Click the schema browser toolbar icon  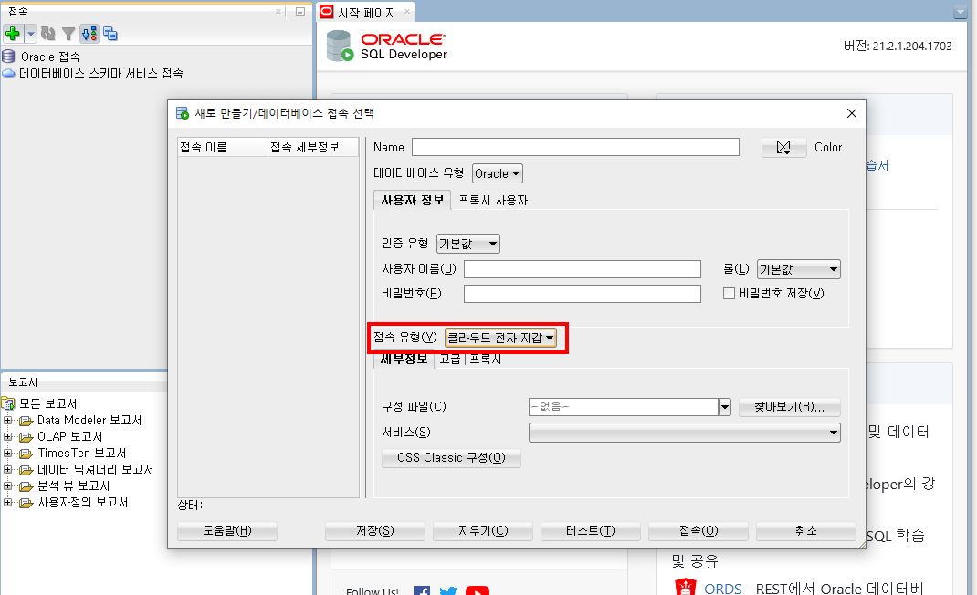[110, 34]
